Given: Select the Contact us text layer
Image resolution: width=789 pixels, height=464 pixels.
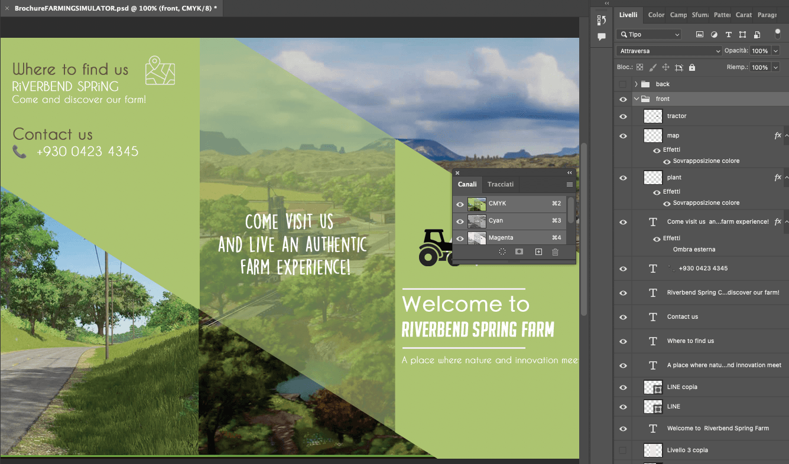Looking at the screenshot, I should tap(683, 317).
